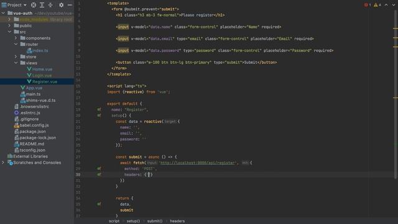Image resolution: width=398 pixels, height=224 pixels.
Task: Open .eslintrc.js file
Action: point(30,113)
